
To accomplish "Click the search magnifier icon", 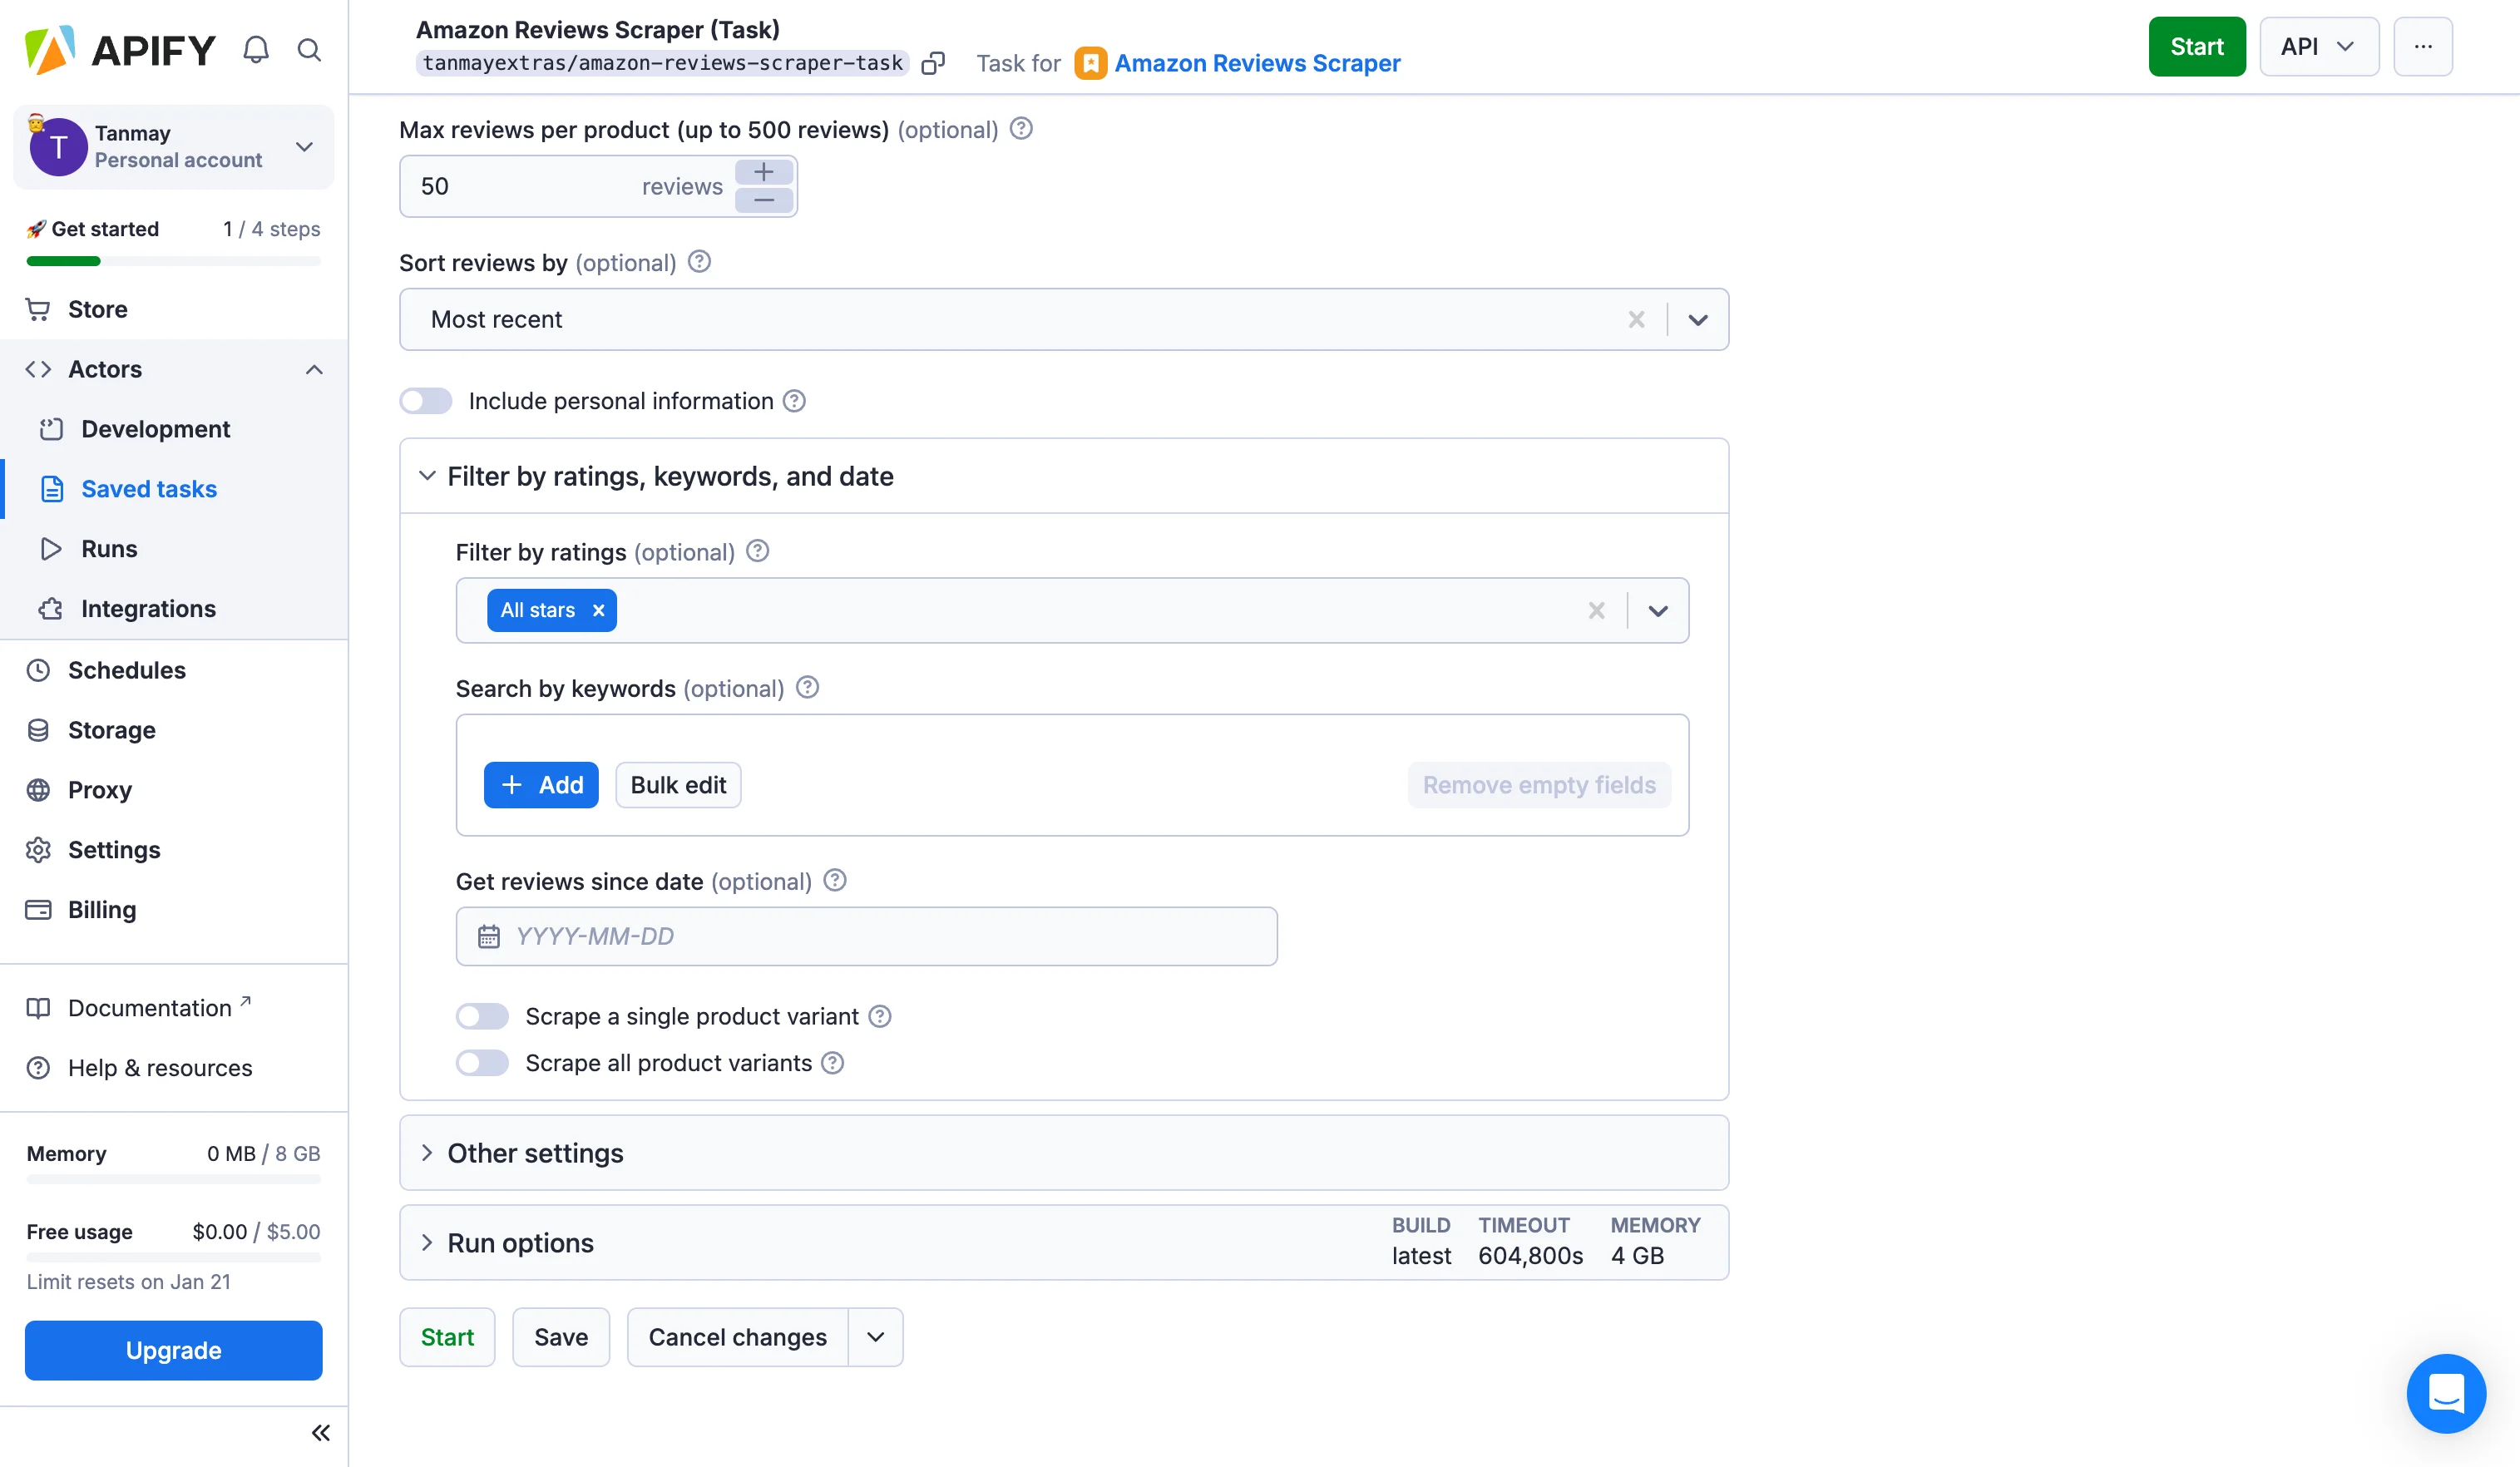I will pyautogui.click(x=309, y=50).
